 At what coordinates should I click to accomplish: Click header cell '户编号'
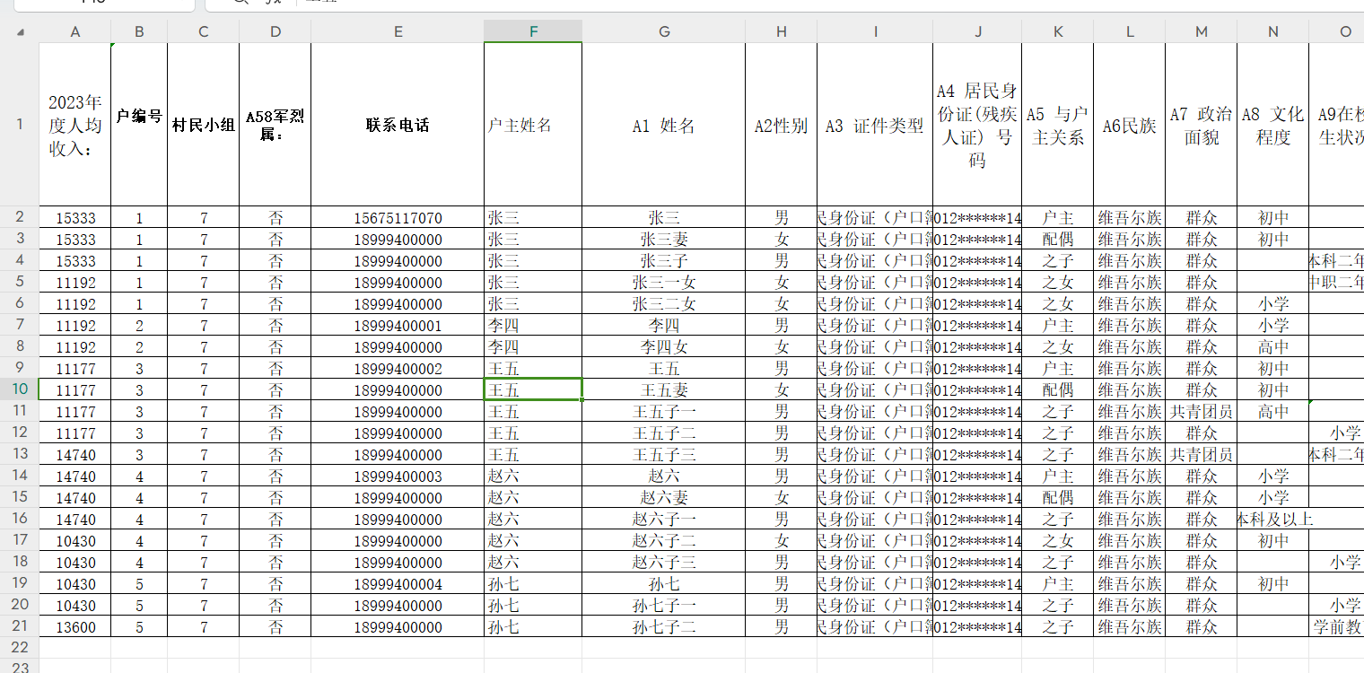point(139,125)
